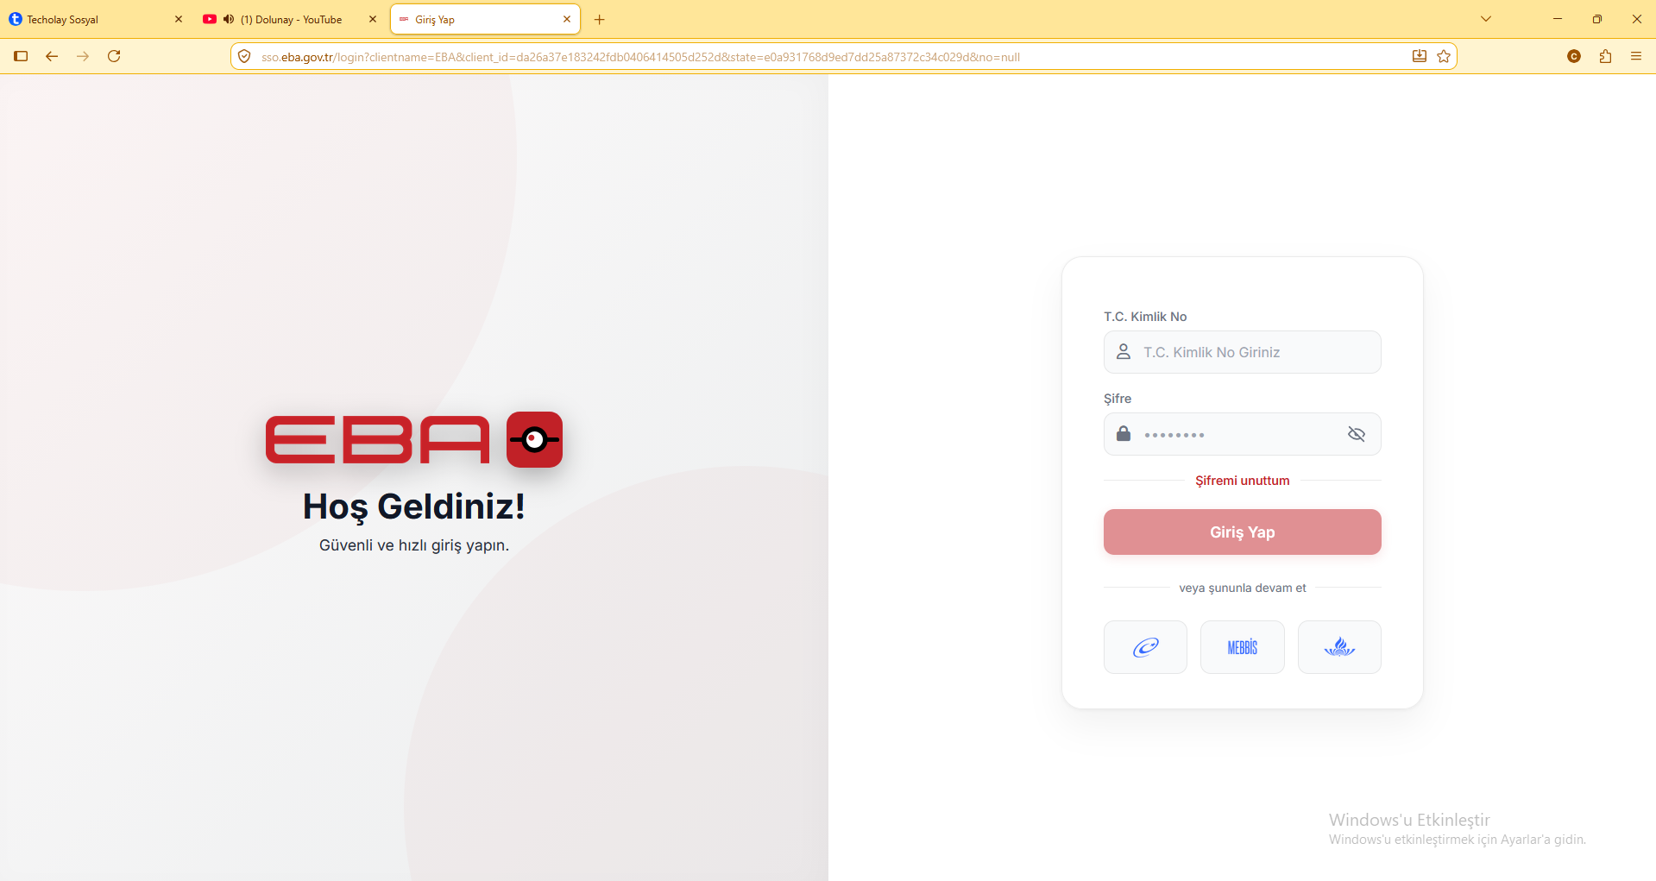Image resolution: width=1656 pixels, height=881 pixels.
Task: Click the blue lotus login option button
Action: click(1339, 647)
